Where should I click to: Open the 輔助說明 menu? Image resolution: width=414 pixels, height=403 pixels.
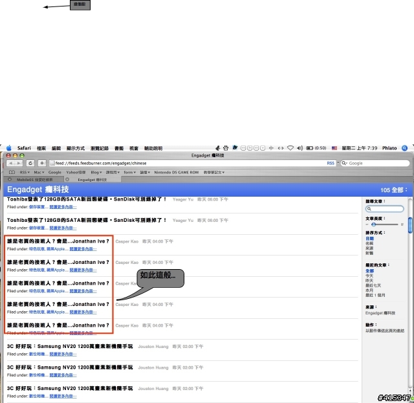153,148
